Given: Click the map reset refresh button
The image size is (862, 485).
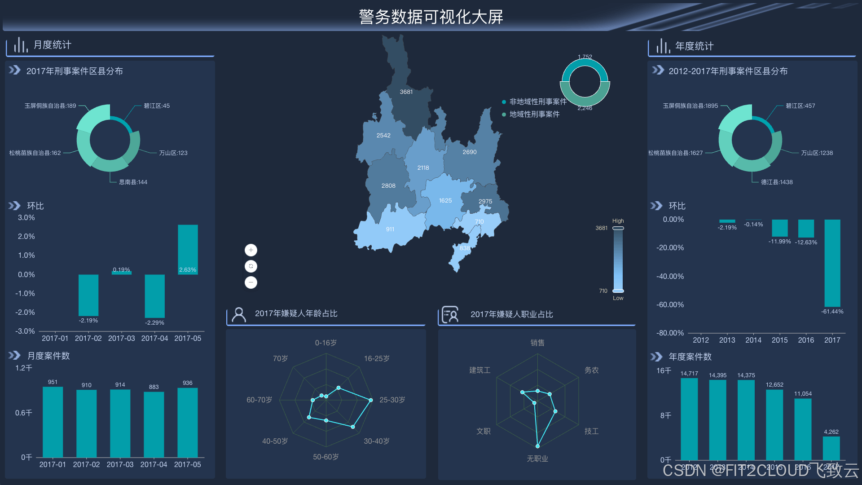Looking at the screenshot, I should point(251,266).
